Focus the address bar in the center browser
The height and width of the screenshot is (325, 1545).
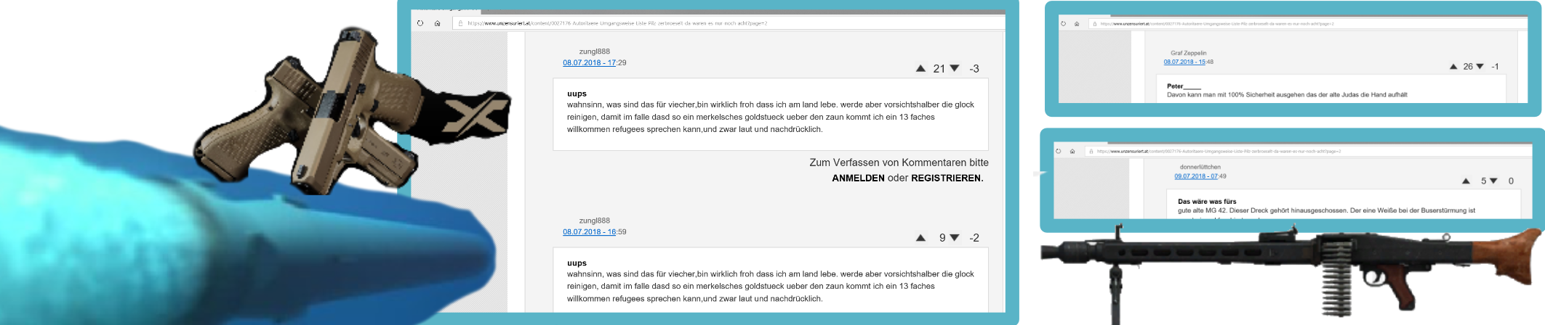(727, 23)
